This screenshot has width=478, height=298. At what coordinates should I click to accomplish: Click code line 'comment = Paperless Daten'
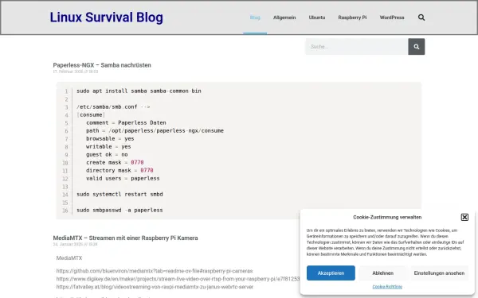point(126,122)
